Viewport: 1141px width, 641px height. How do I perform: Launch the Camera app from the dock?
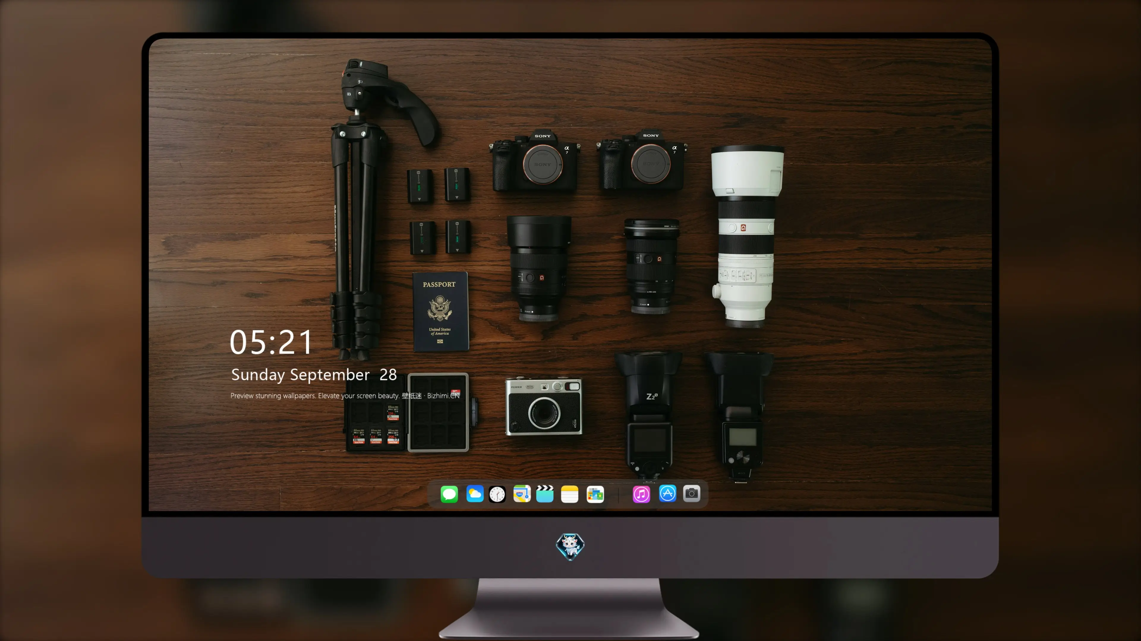691,494
